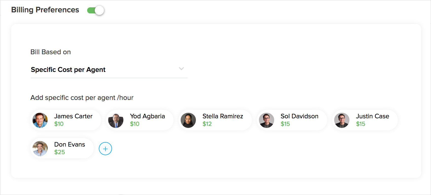Select the Yod Agbaria name label

[147, 116]
